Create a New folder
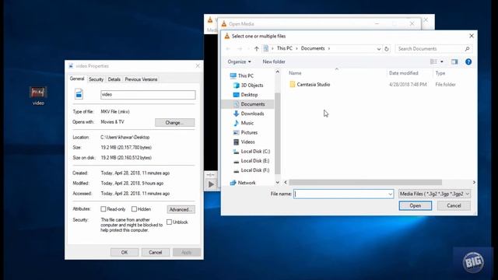The width and height of the screenshot is (498, 280). click(274, 61)
